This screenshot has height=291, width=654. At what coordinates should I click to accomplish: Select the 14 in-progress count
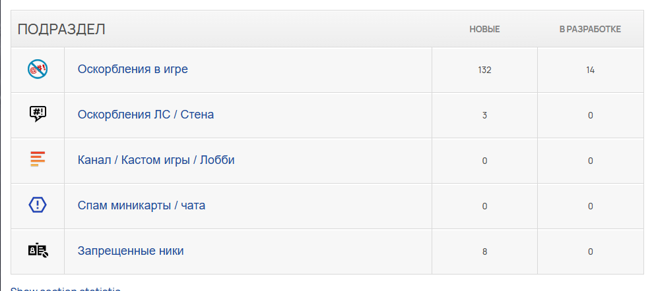pos(590,70)
